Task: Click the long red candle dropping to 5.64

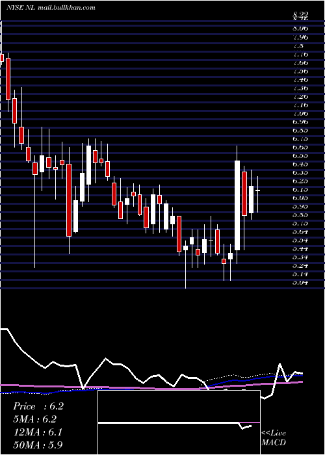Action: 69,200
